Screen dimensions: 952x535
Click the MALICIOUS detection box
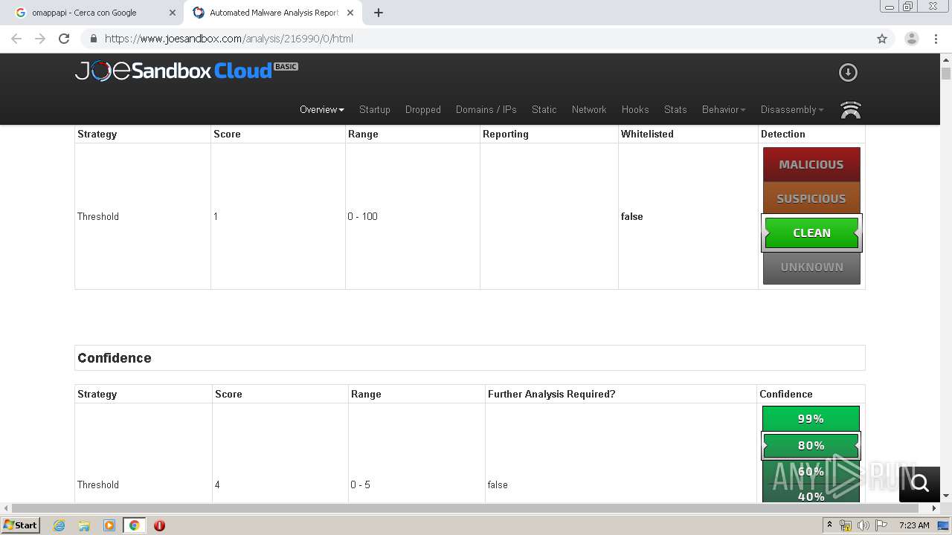tap(811, 164)
